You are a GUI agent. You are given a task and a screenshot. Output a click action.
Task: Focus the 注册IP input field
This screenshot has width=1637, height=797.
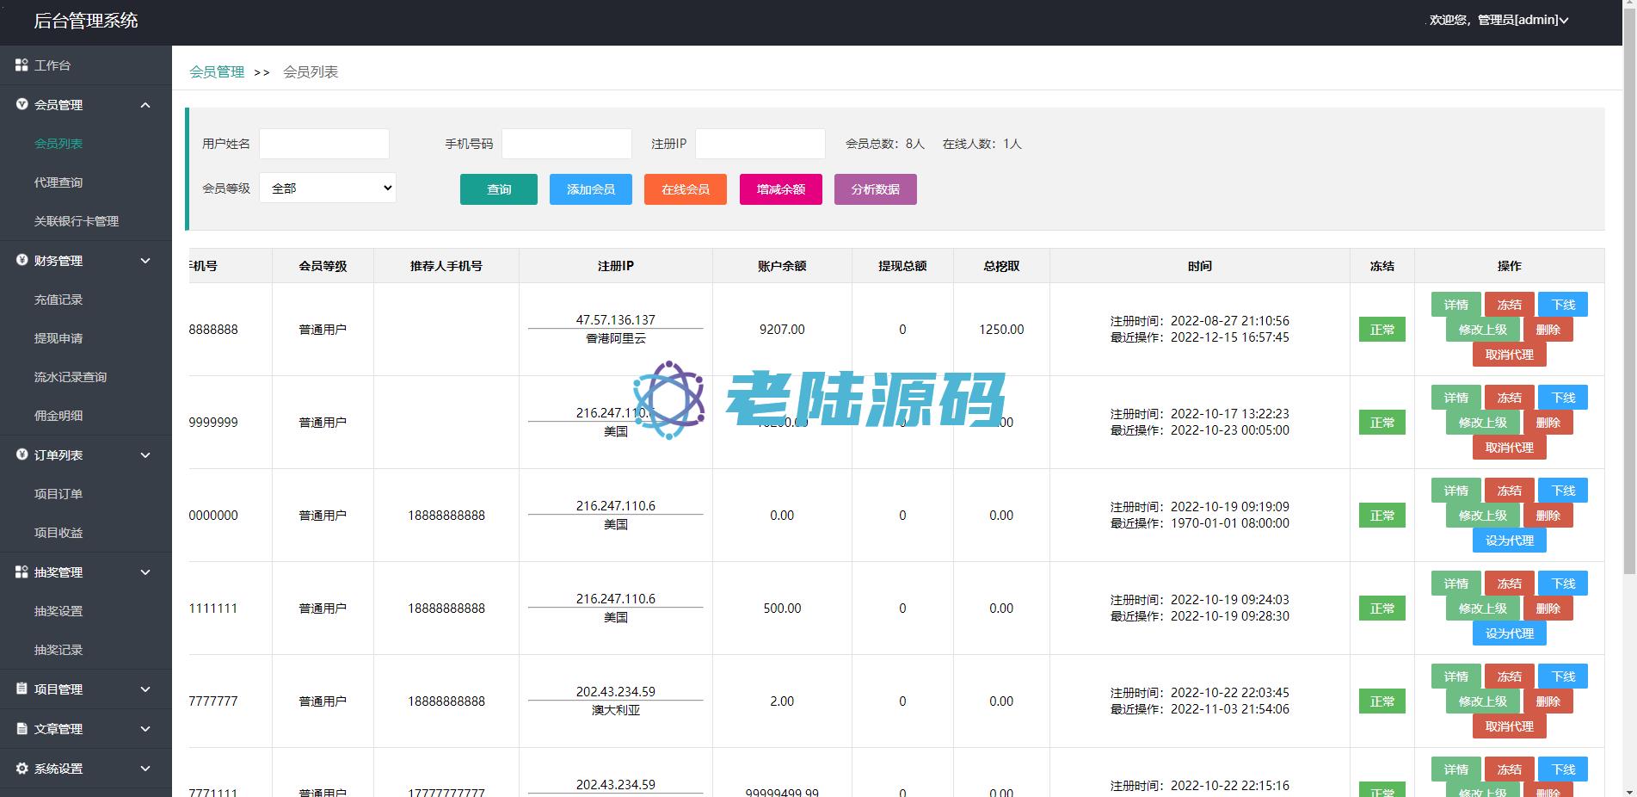[760, 144]
